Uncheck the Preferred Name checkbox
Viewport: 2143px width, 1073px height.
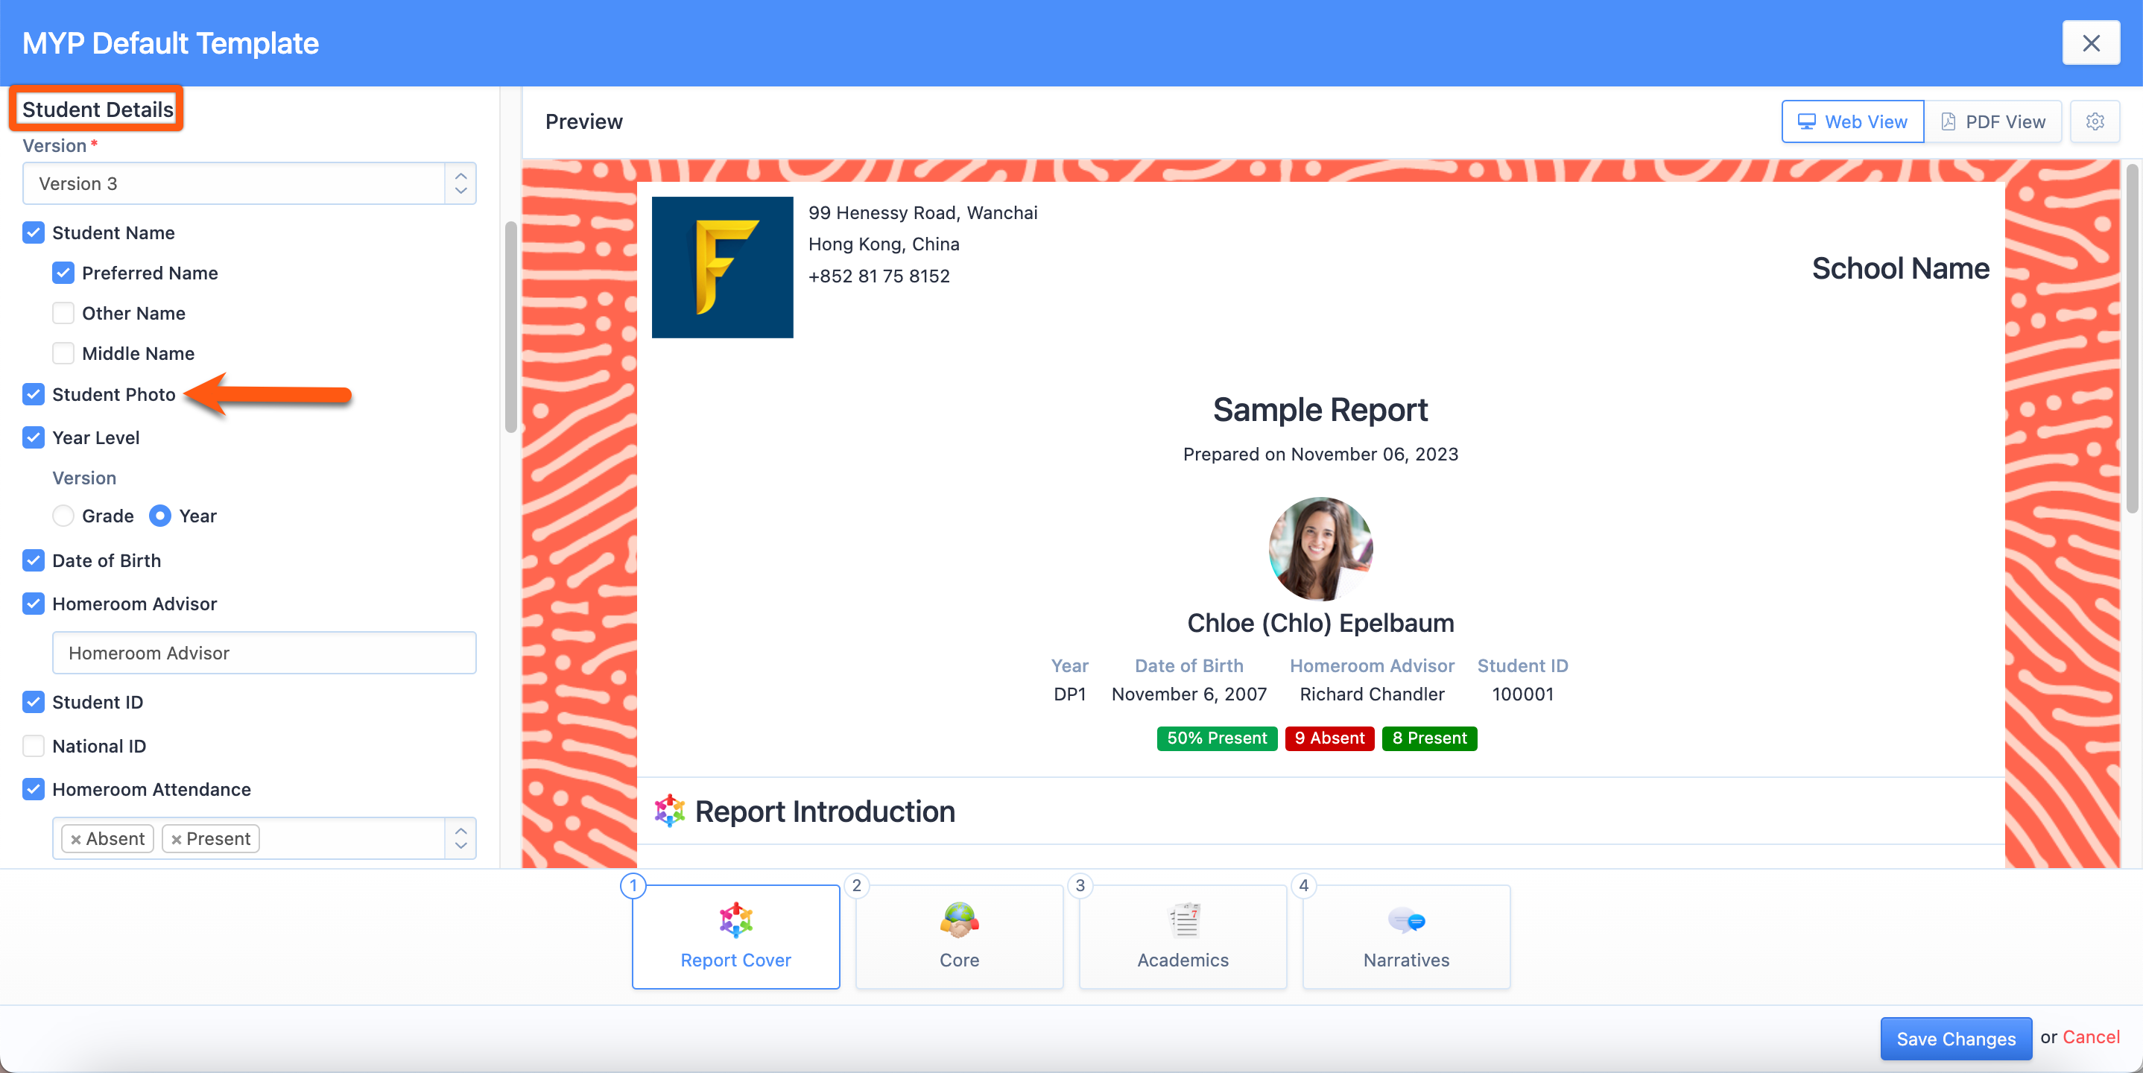point(63,272)
